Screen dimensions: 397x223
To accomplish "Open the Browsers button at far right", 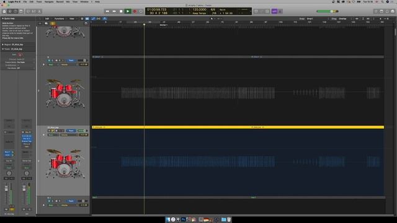I will (x=393, y=11).
